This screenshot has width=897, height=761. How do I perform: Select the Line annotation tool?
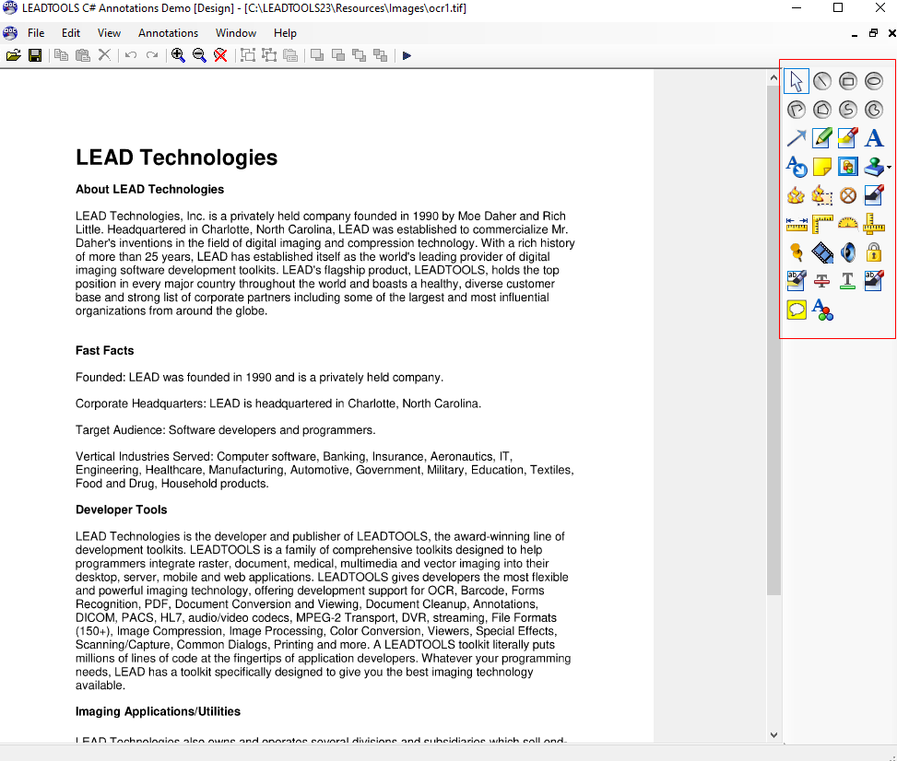tap(822, 81)
